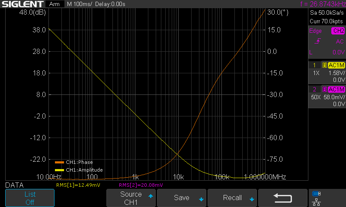Select the CH2 trigger source label
346x207 pixels.
pos(338,31)
